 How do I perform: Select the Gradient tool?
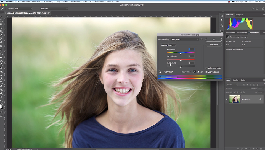click(1, 68)
